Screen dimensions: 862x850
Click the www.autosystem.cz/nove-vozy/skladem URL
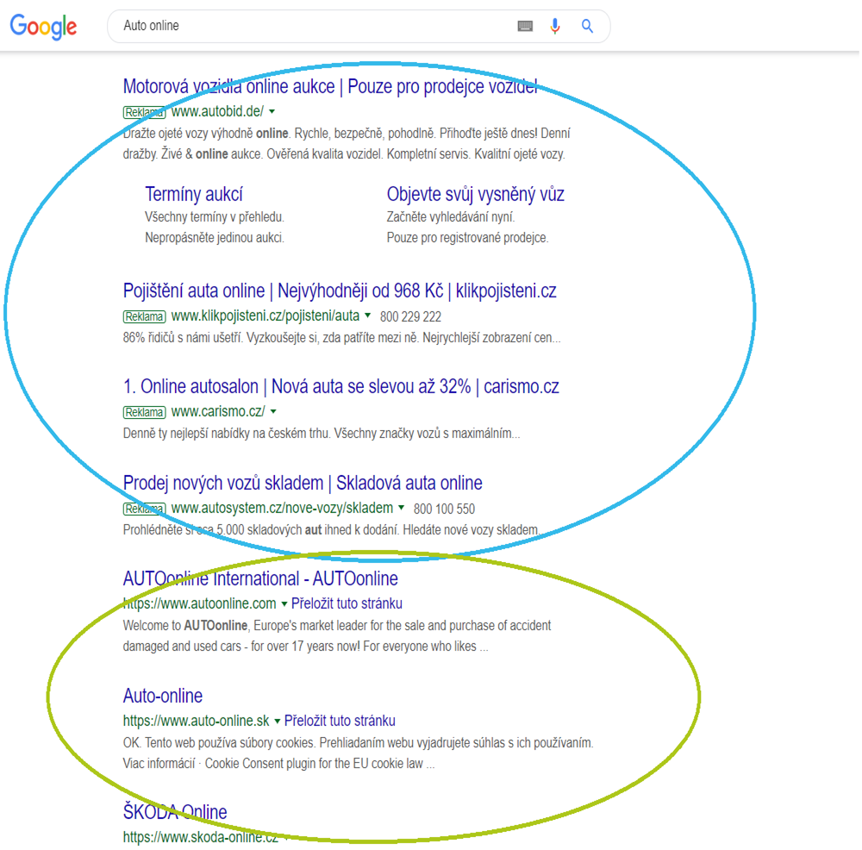(x=282, y=508)
